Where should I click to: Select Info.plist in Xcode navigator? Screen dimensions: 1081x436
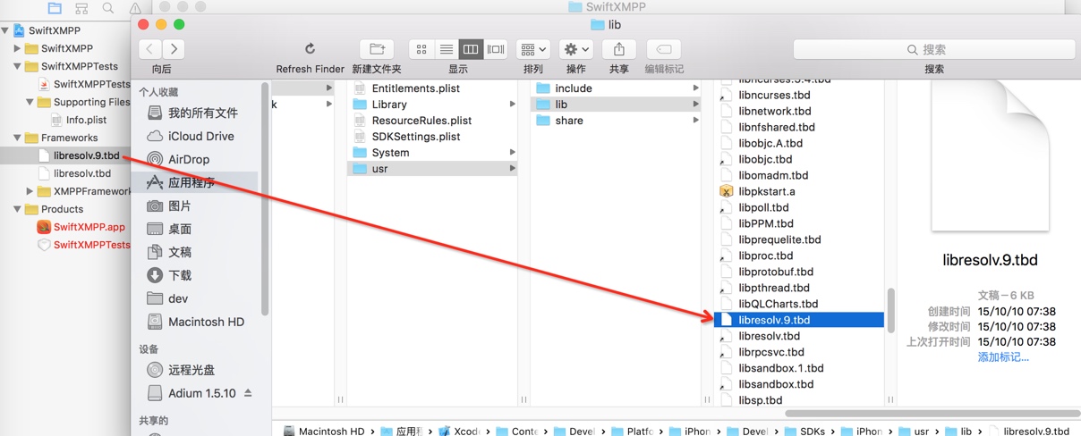pyautogui.click(x=79, y=120)
